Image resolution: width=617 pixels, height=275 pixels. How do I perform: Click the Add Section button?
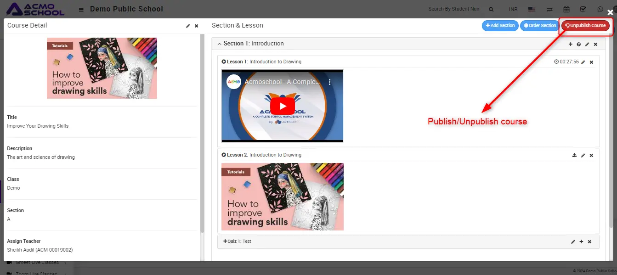click(x=500, y=26)
